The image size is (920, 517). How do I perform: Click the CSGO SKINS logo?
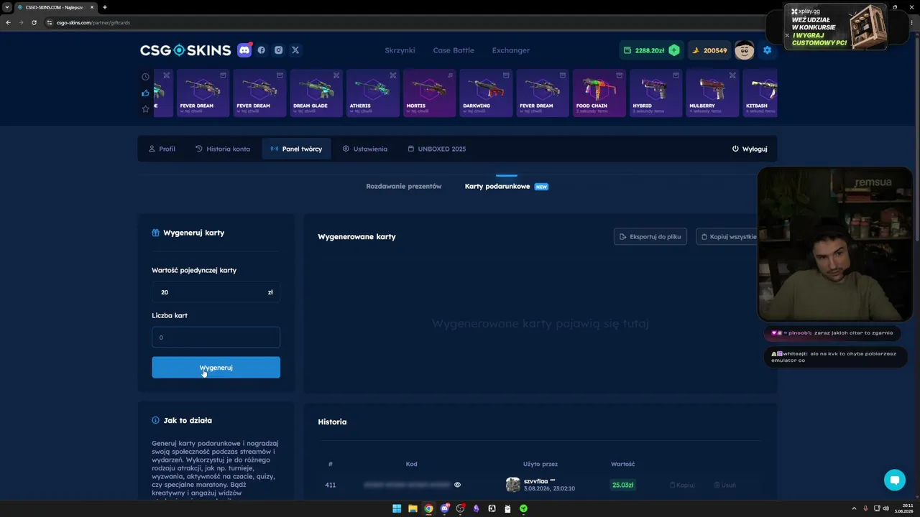tap(185, 50)
